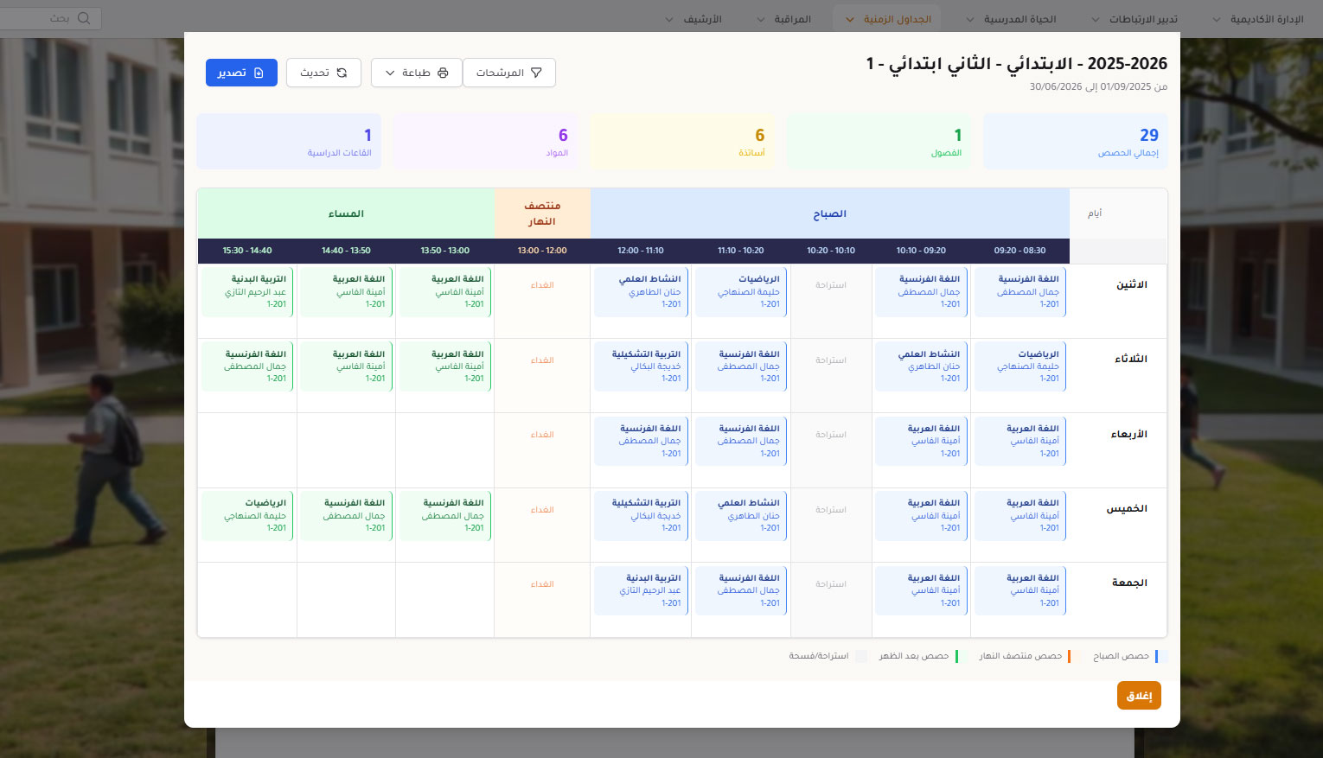Click the blue حصص الصباح legend swatch
The image size is (1323, 758).
click(x=1161, y=656)
